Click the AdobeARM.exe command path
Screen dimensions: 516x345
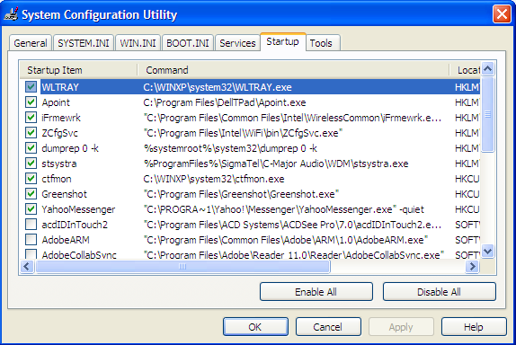(286, 240)
